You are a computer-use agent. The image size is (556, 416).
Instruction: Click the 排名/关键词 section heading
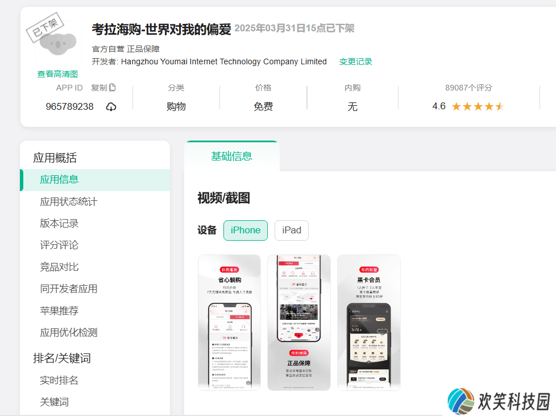pyautogui.click(x=62, y=358)
